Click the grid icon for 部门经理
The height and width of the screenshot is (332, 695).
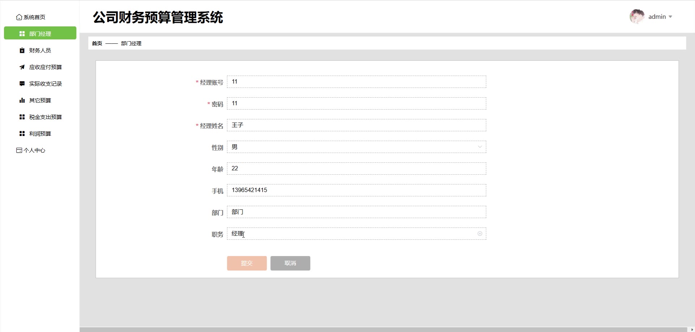[x=22, y=34]
